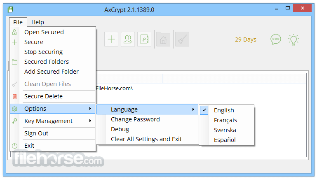Click the broom icon beside Clean Open Files
The height and width of the screenshot is (179, 317).
[x=14, y=84]
